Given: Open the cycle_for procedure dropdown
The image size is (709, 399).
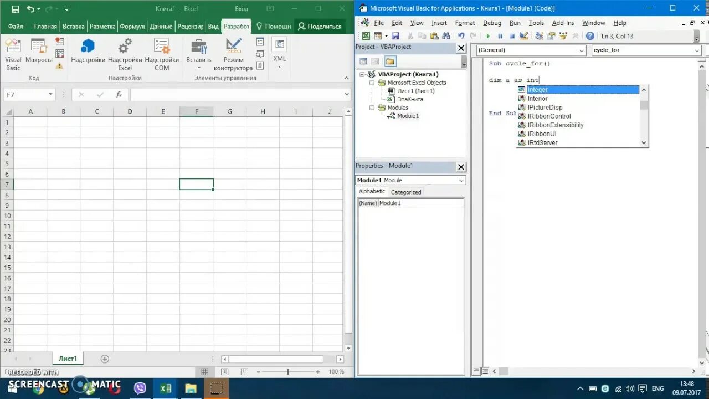Looking at the screenshot, I should pyautogui.click(x=697, y=50).
